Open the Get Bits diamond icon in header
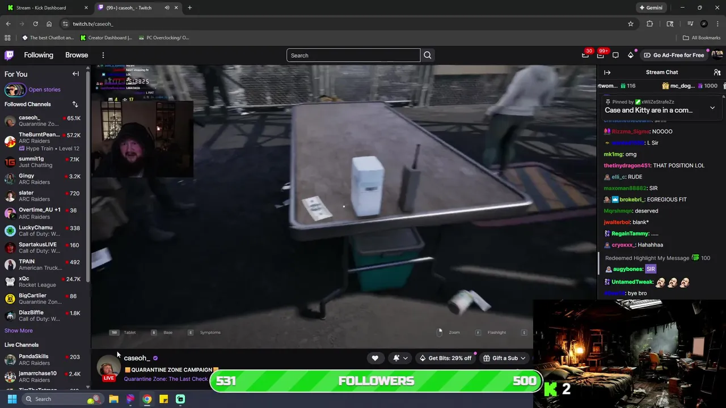The height and width of the screenshot is (408, 726). point(630,55)
